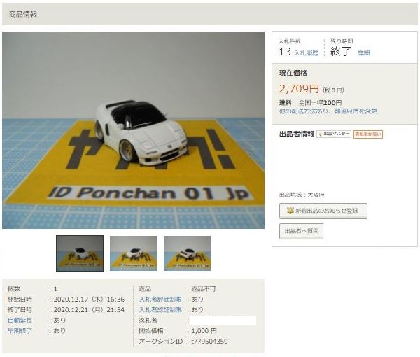Image resolution: width=420 pixels, height=357 pixels.
Task: Click the 出品者へ質問 button
Action: click(x=301, y=231)
